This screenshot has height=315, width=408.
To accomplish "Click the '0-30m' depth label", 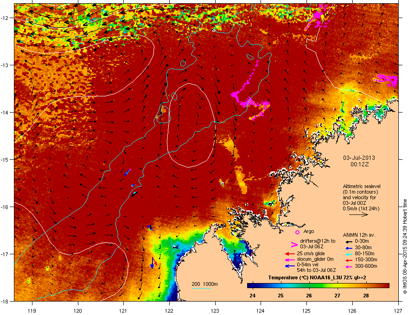I will point(362,241).
